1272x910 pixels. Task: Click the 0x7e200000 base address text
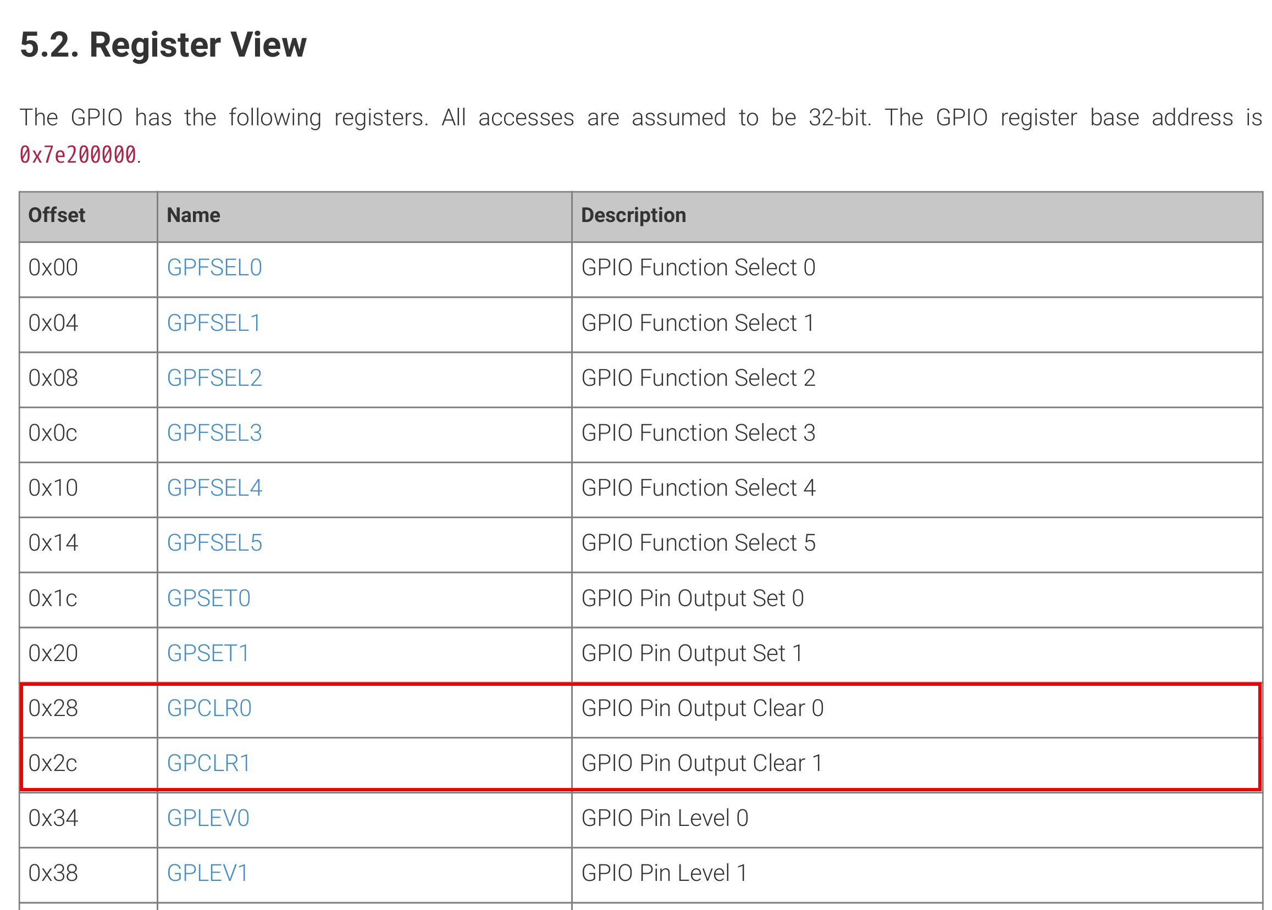78,155
